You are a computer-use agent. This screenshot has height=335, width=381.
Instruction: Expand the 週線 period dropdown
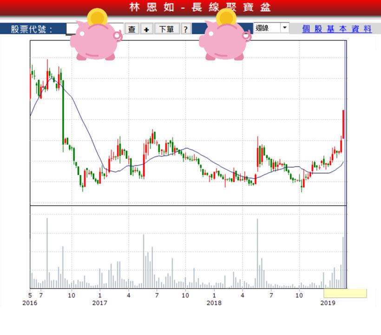(x=284, y=28)
